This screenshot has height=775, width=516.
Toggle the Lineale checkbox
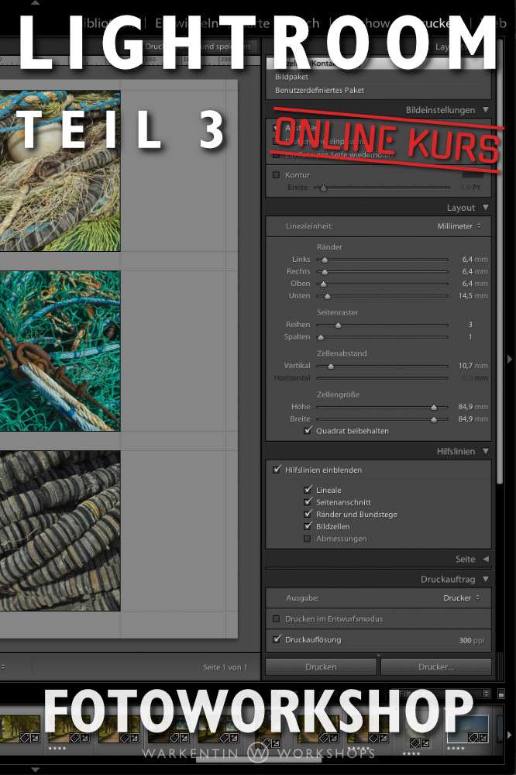[308, 490]
